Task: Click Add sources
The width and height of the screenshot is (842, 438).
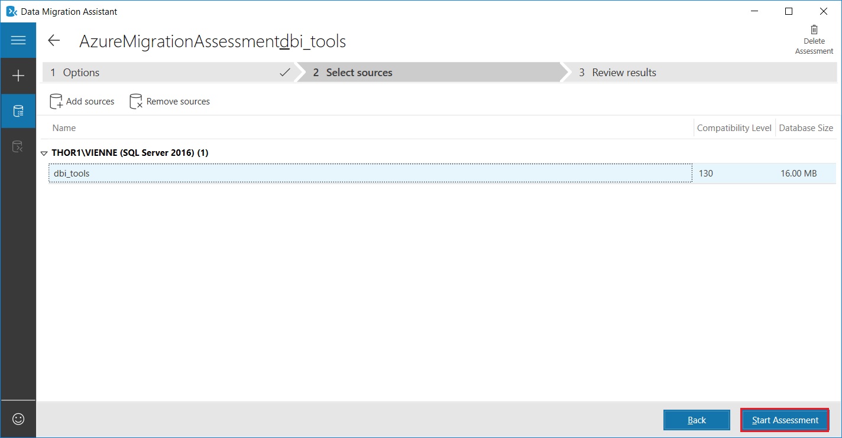Action: [x=82, y=102]
